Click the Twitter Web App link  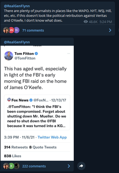coord(52,137)
